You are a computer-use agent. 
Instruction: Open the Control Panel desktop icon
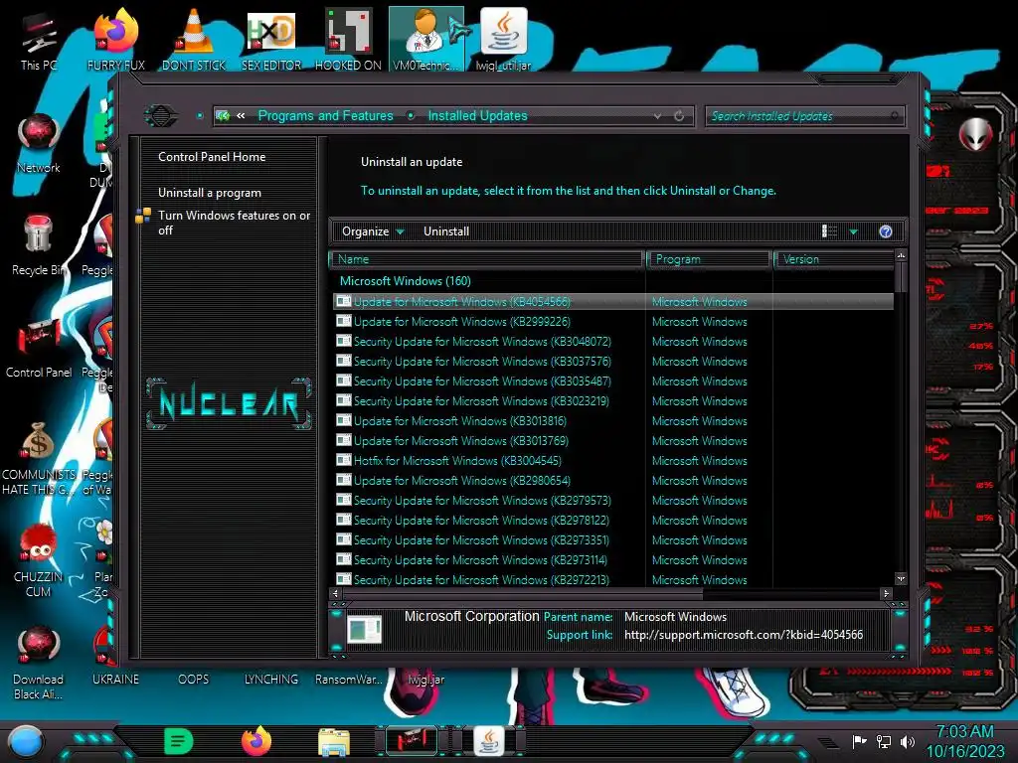pyautogui.click(x=39, y=348)
